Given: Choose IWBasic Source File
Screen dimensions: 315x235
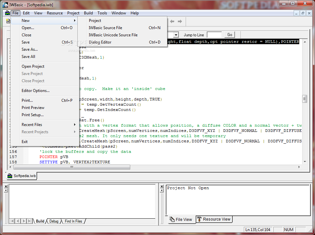Looking at the screenshot, I should (x=122, y=28).
